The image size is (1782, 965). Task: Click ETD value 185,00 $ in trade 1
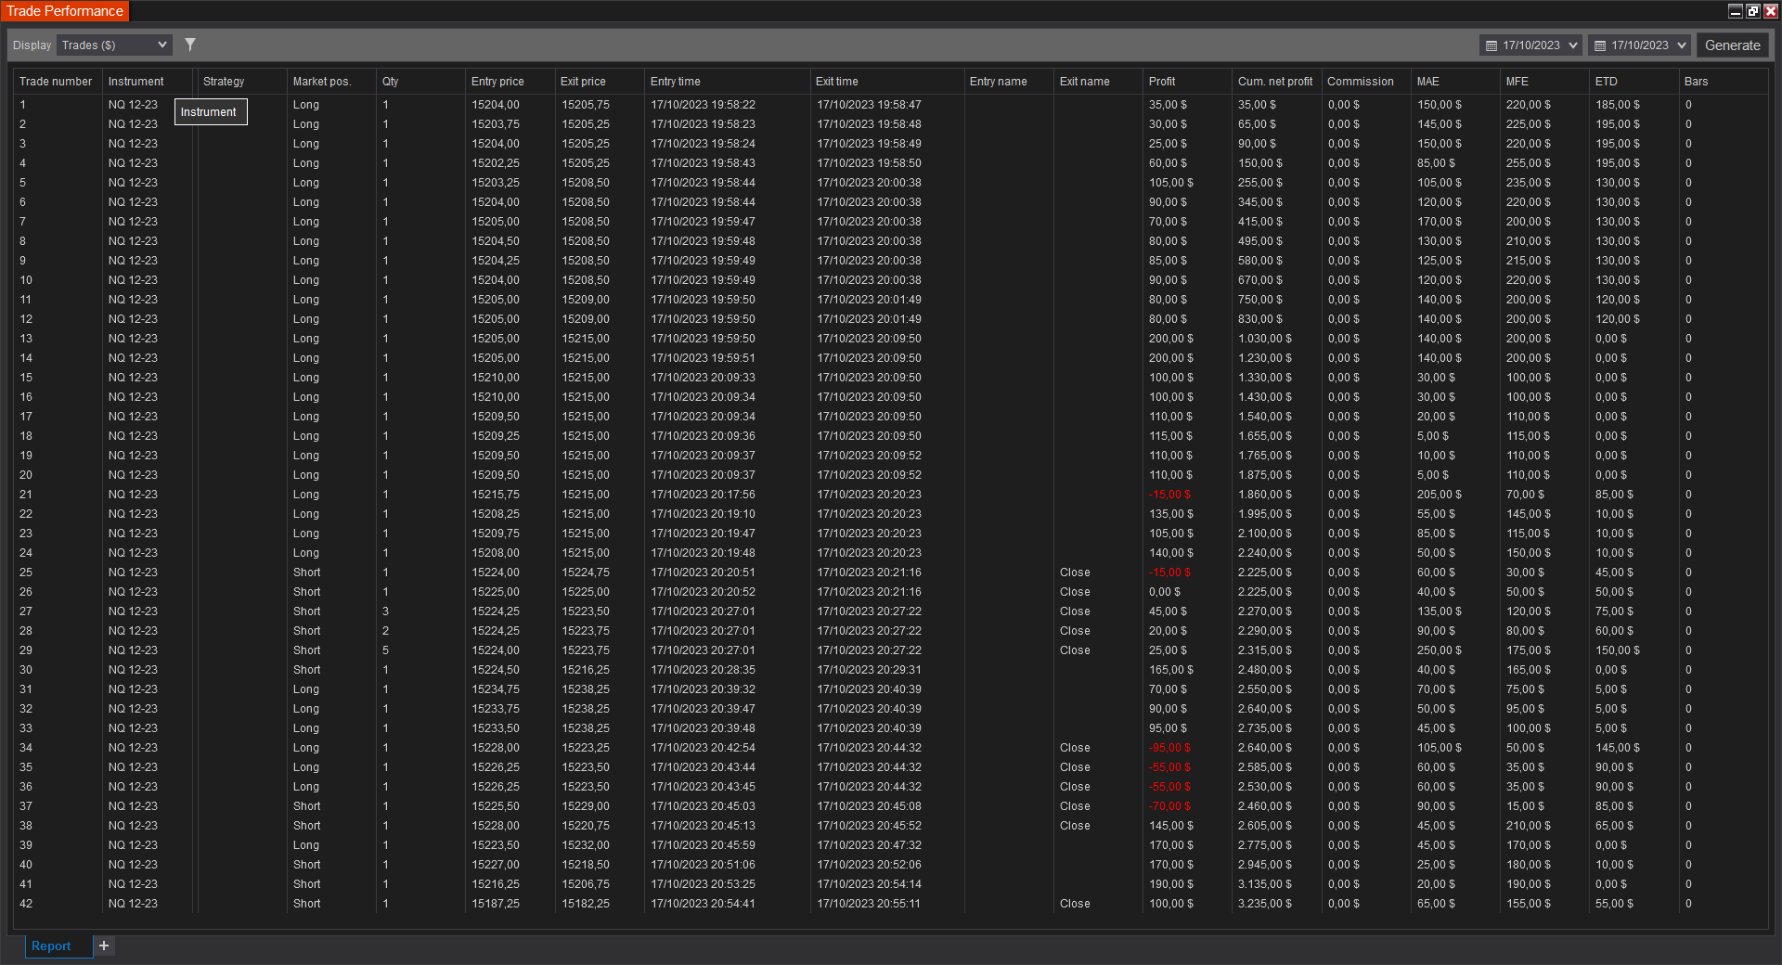click(1618, 105)
